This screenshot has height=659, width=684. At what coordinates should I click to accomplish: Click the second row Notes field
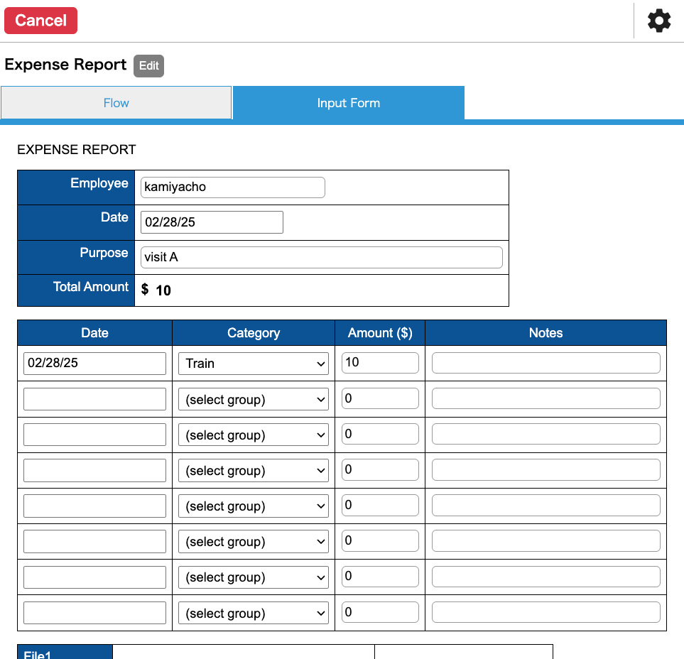[x=545, y=398]
